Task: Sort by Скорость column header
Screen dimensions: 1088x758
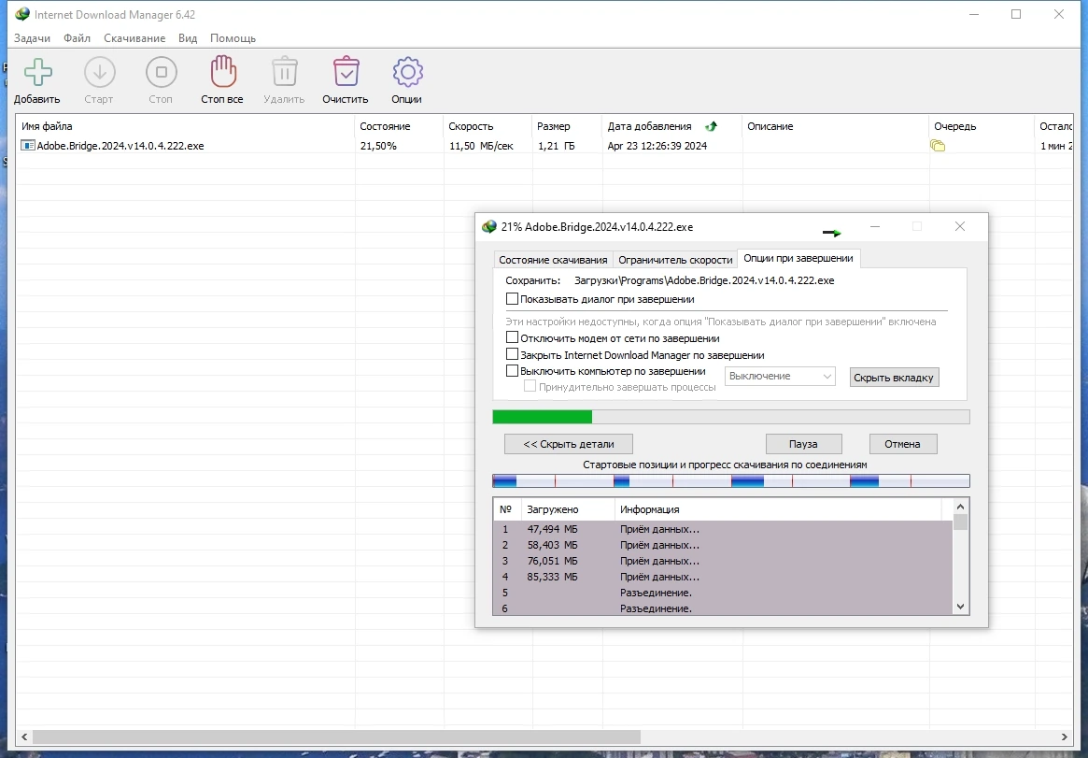Action: tap(487, 126)
